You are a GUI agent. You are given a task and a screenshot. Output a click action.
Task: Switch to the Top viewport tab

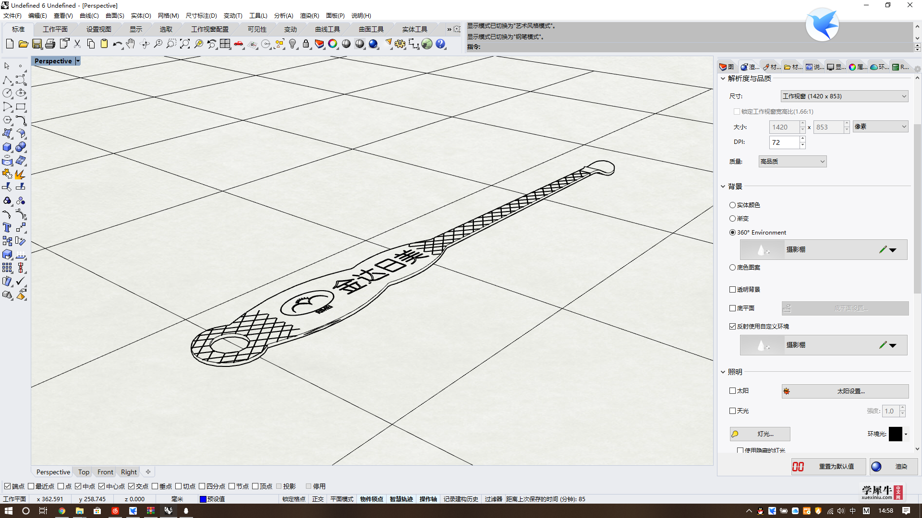click(84, 472)
